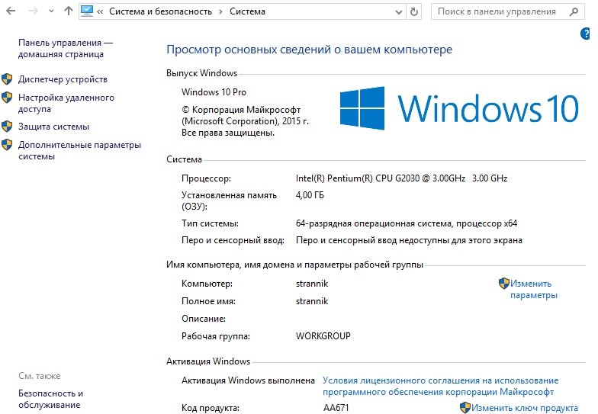The image size is (598, 414).
Task: Click shield icon beside 'Диспетчер устройств'
Action: [x=7, y=79]
